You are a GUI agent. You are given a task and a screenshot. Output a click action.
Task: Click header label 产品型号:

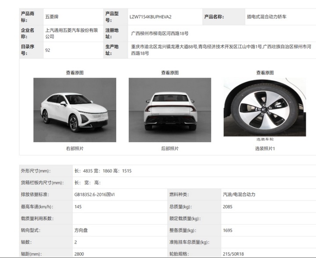tap(112, 17)
